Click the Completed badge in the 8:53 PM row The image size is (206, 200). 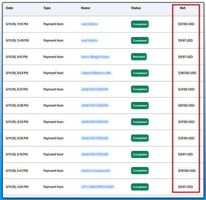point(140,73)
